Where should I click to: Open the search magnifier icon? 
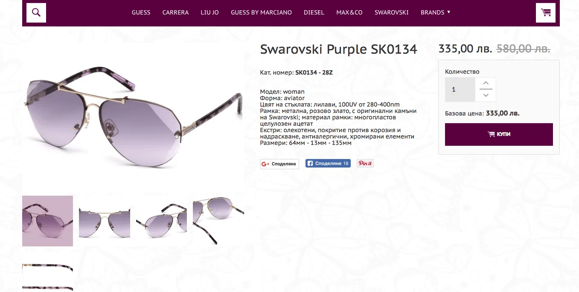click(x=36, y=13)
